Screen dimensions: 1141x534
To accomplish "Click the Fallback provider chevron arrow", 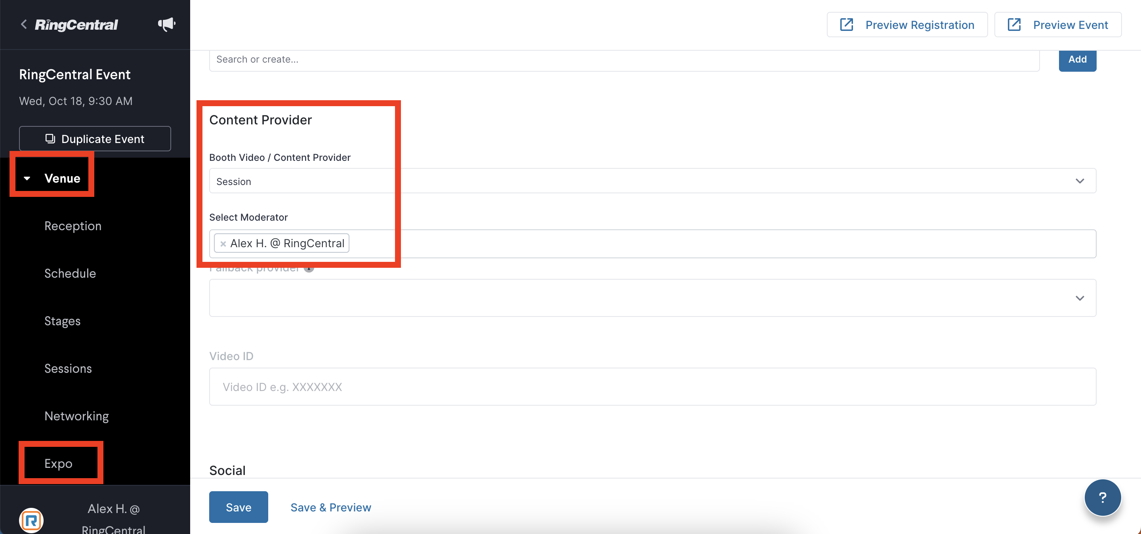I will pyautogui.click(x=1080, y=298).
